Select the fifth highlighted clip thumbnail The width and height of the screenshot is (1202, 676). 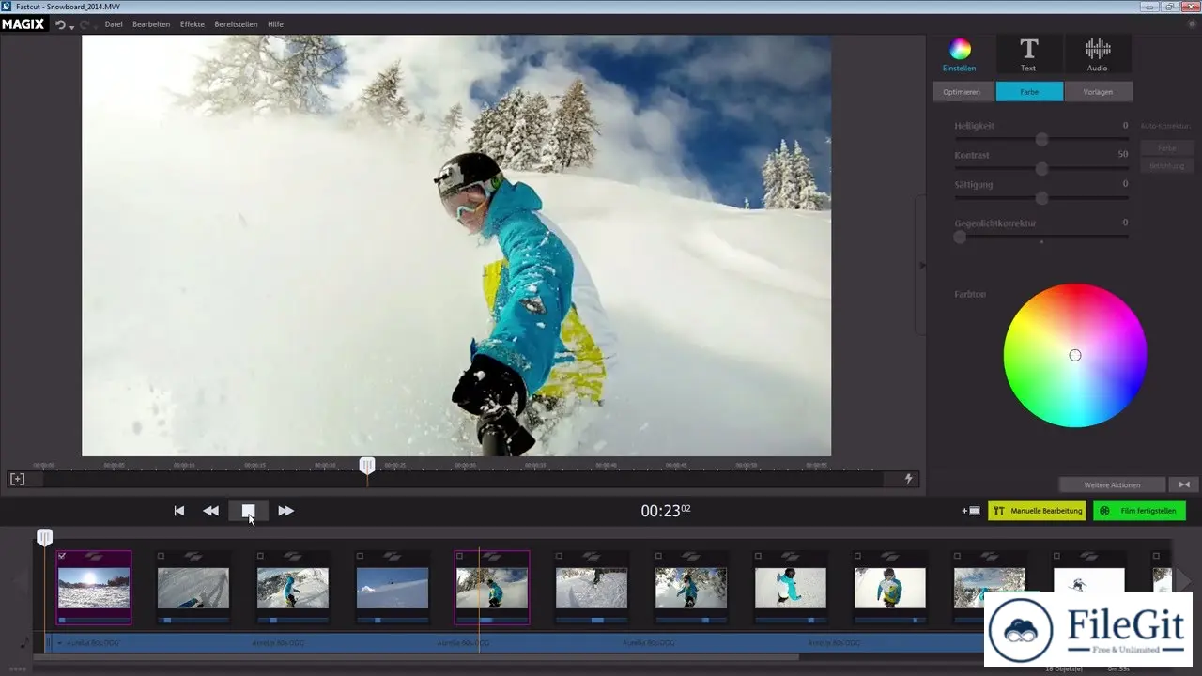492,588
